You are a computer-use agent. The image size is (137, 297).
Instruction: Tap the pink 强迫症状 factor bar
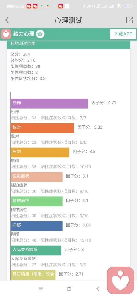click(37, 177)
